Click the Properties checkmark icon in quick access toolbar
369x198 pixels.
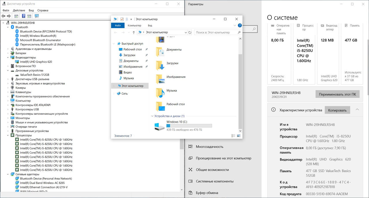122,19
